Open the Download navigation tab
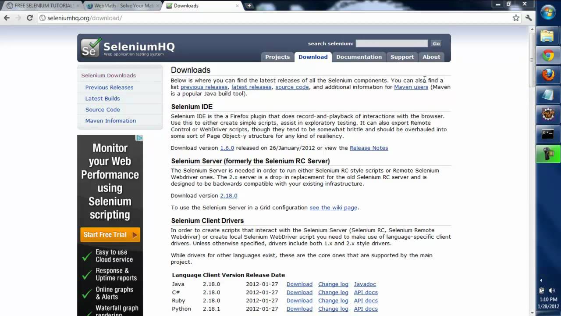The image size is (561, 316). [x=313, y=57]
